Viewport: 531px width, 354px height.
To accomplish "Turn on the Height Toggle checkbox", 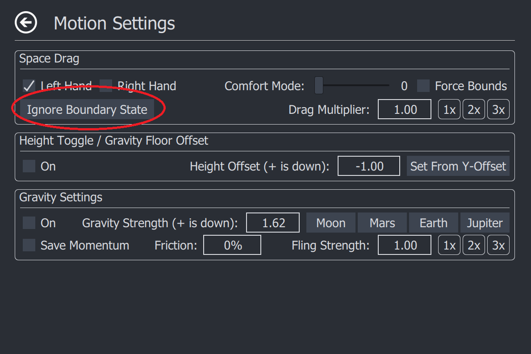I will (29, 166).
